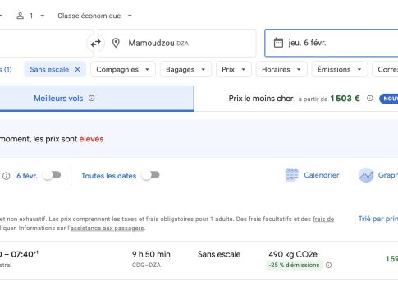Click info icon beside 1 503 € price
This screenshot has width=398, height=296.
coord(370,98)
